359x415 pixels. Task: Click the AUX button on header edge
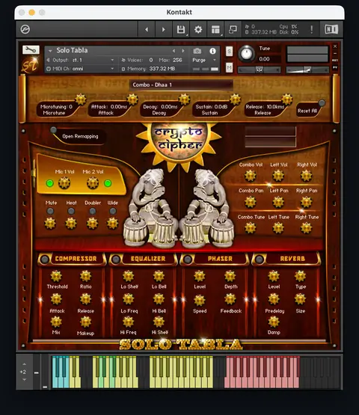click(335, 61)
